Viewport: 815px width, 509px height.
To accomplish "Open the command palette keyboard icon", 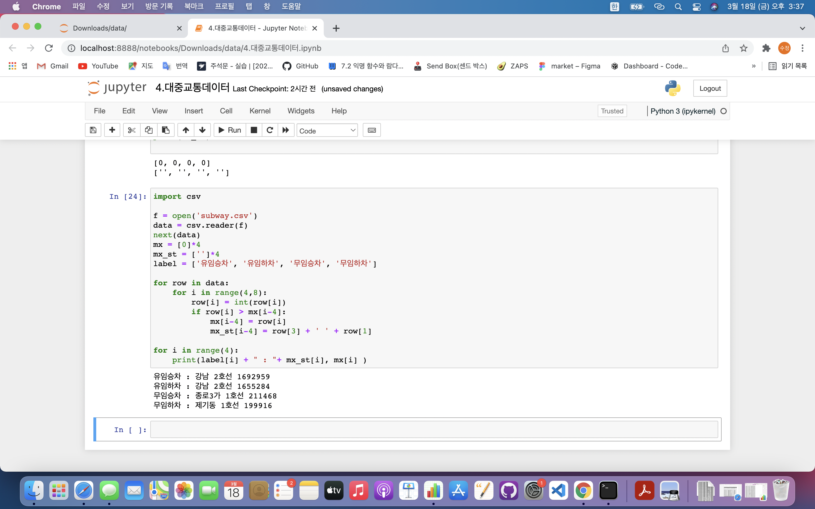I will coord(372,130).
